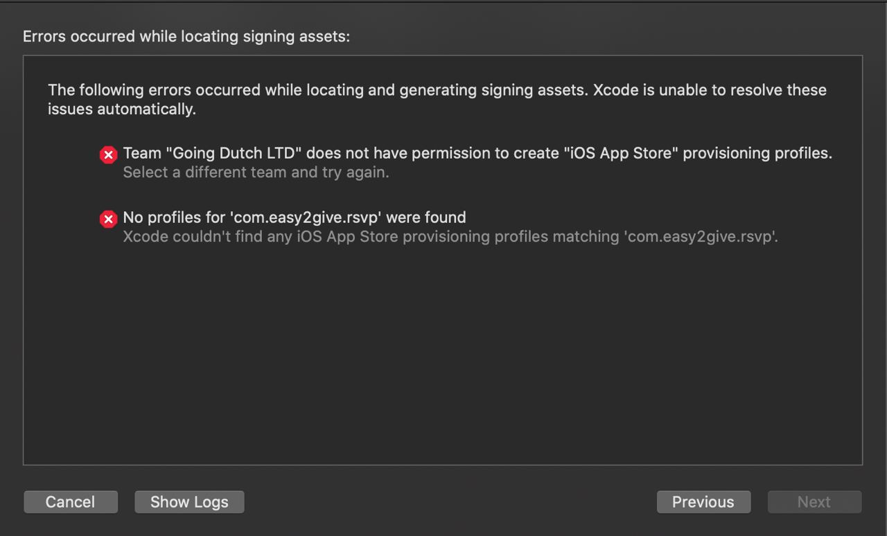Viewport: 887px width, 536px height.
Task: Click the 'Select a different team and try again' hint
Action: click(256, 172)
